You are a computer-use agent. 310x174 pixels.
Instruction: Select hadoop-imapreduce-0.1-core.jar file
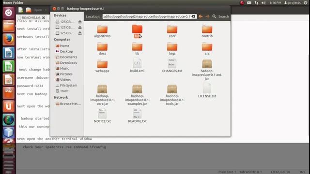(102, 95)
